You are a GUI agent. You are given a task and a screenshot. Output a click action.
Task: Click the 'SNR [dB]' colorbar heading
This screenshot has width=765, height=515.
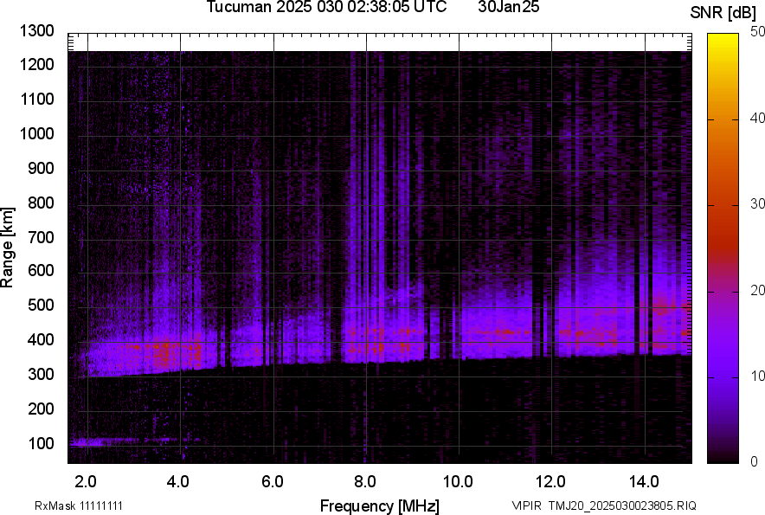point(723,13)
